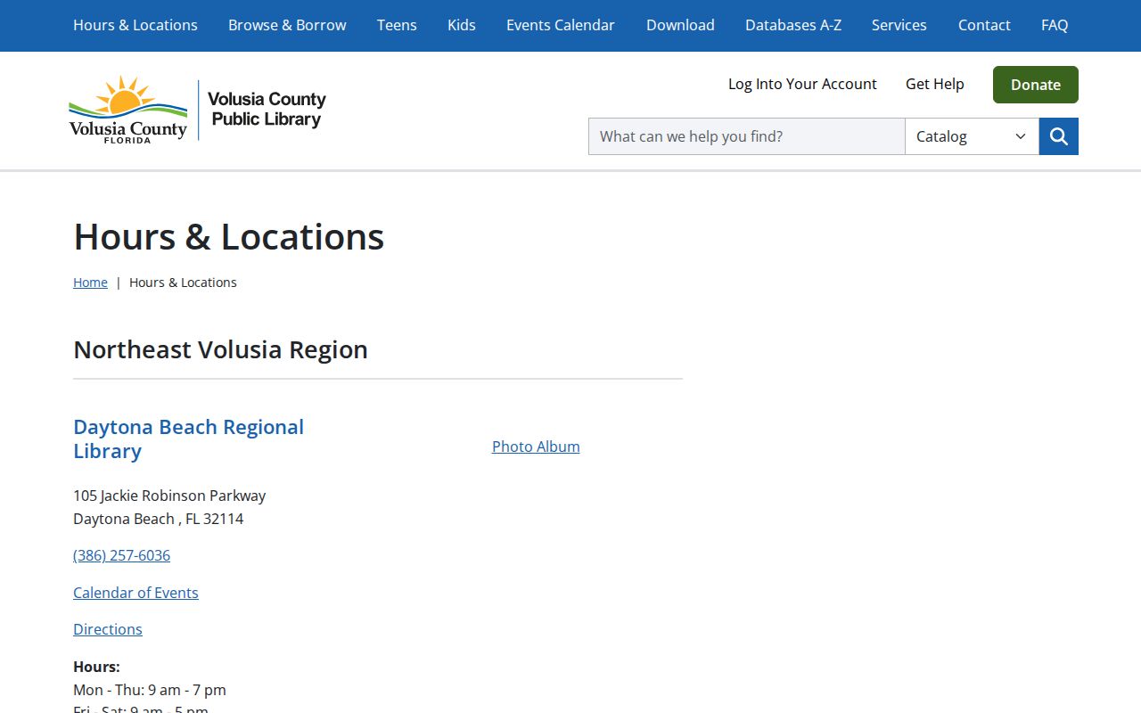Open the Browse & Borrow menu
The height and width of the screenshot is (713, 1141).
287,25
